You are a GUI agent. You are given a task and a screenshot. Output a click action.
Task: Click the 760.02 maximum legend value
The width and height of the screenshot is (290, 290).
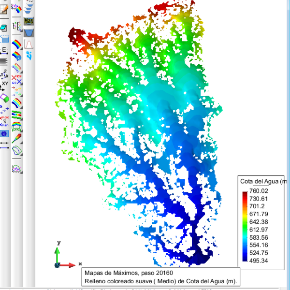tap(259, 191)
